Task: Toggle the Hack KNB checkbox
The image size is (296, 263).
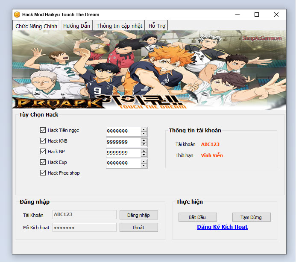Action: click(x=43, y=141)
